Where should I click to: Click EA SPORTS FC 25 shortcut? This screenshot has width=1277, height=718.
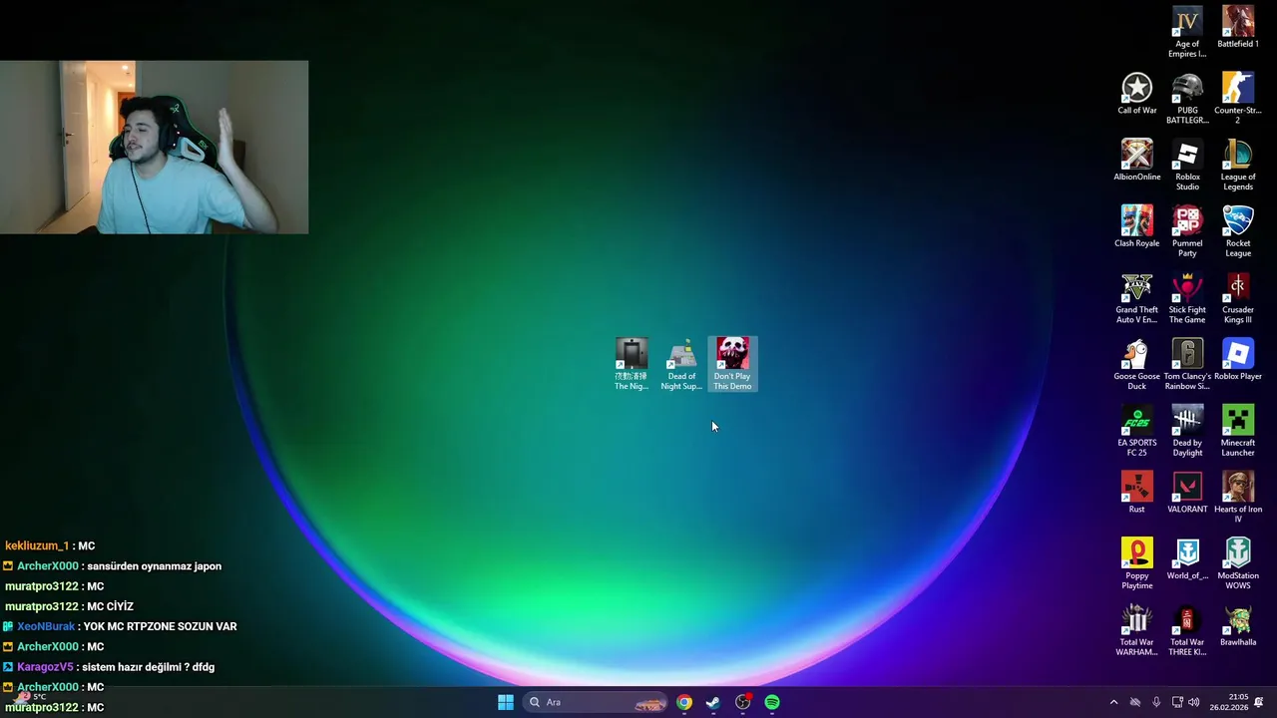click(1136, 431)
